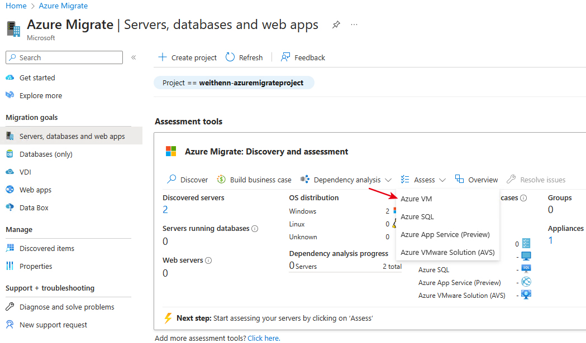The image size is (586, 343).
Task: Click the New support request person icon
Action: coord(9,325)
